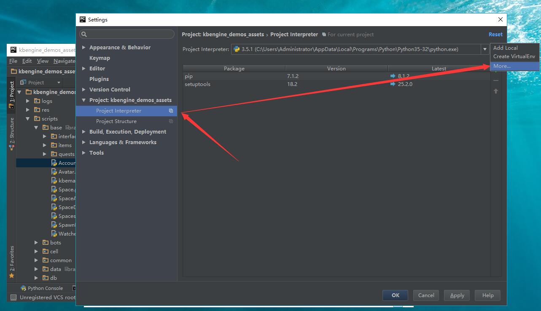Open the View menu in PyCharm window

[43, 61]
